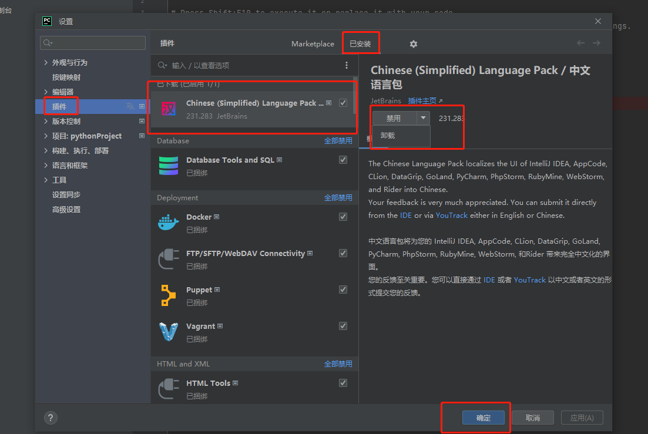This screenshot has height=434, width=648.
Task: Expand the 语言和框架 section
Action: [46, 165]
